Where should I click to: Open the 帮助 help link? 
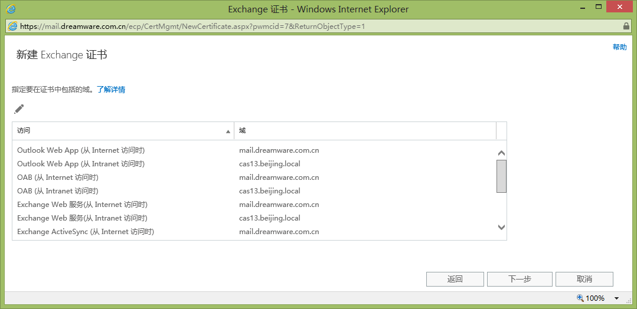(x=619, y=47)
